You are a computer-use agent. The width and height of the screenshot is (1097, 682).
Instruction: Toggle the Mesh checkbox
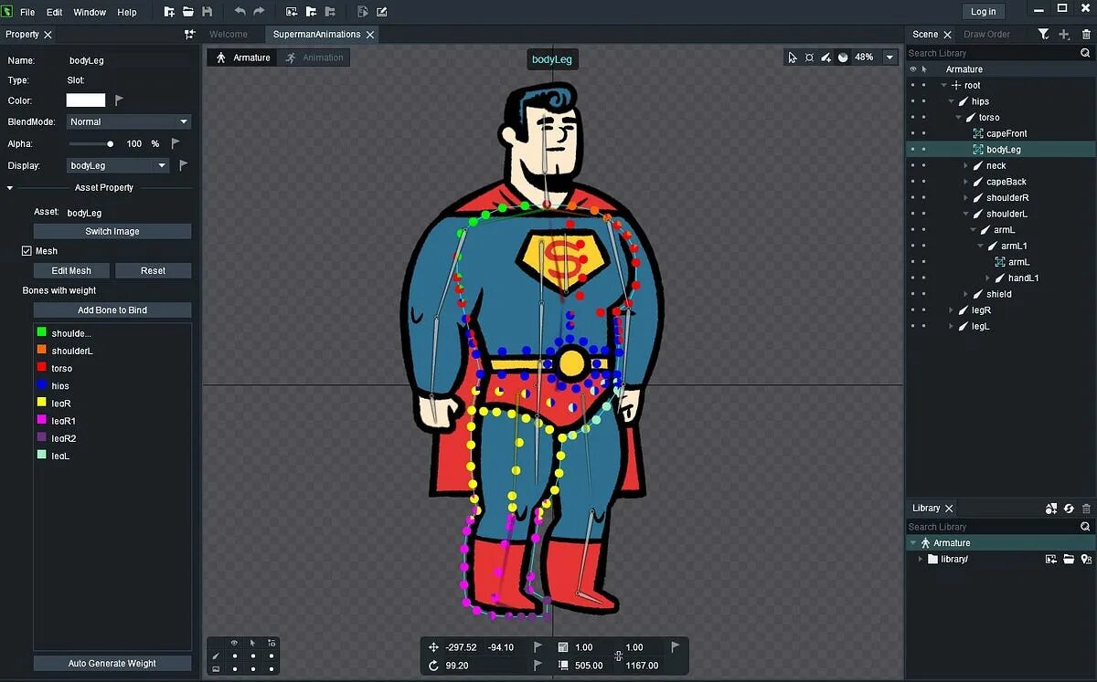click(27, 251)
